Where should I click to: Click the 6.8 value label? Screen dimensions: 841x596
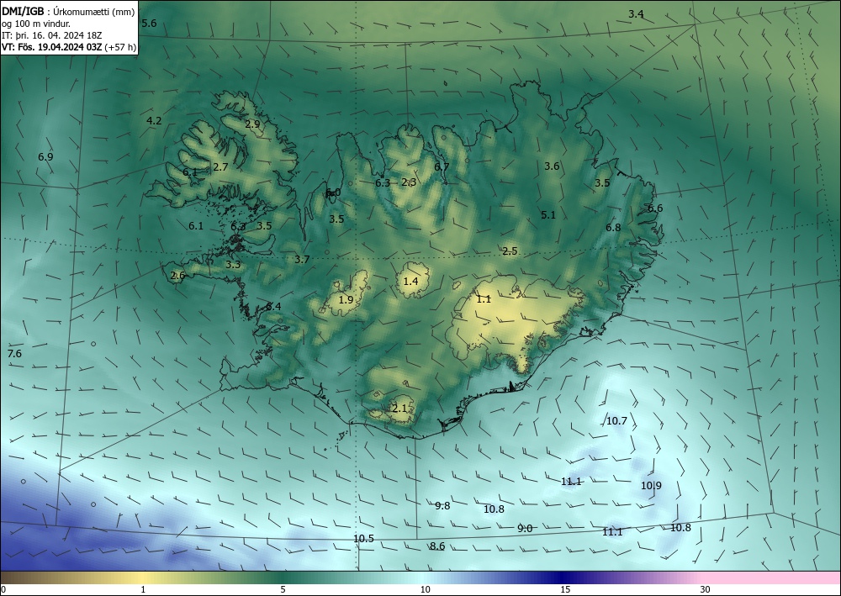[x=613, y=228]
